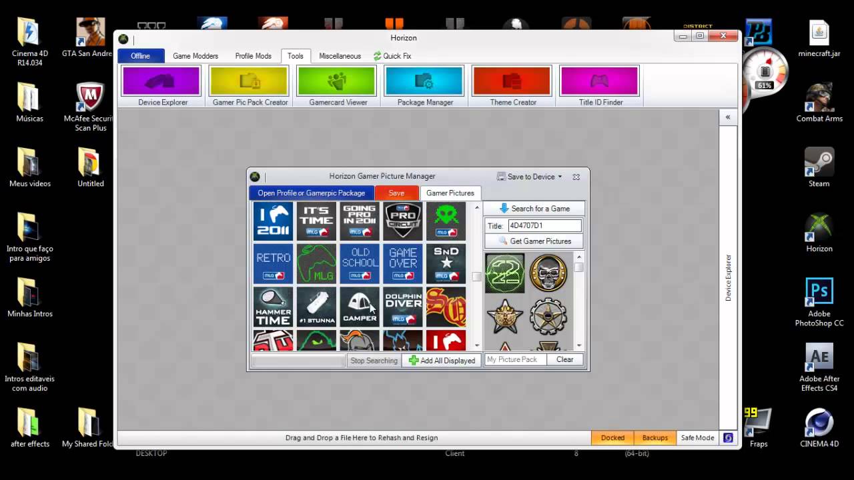Click the My Picture Pack name field

point(516,359)
